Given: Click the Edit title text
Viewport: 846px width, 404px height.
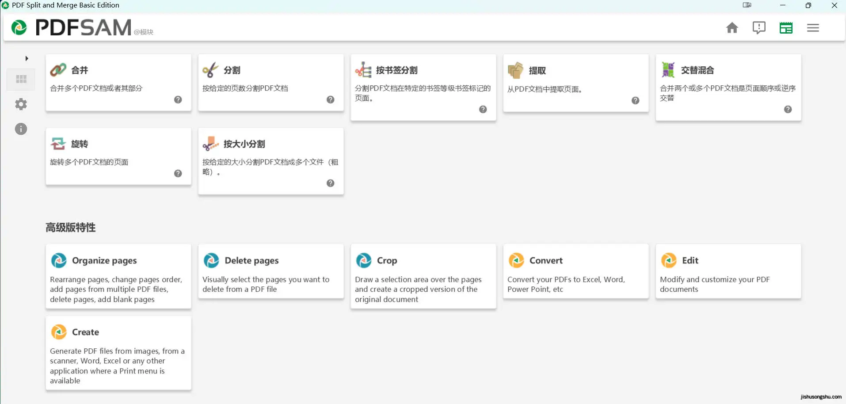Looking at the screenshot, I should click(x=690, y=260).
